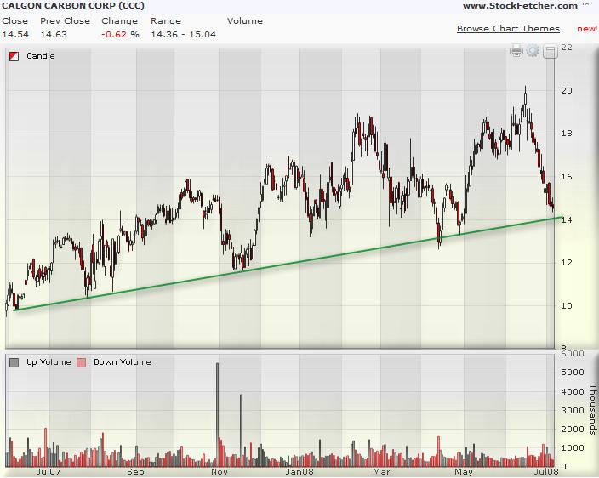The width and height of the screenshot is (599, 478).
Task: Select the Range value 14.36 - 15.04
Action: tap(184, 34)
